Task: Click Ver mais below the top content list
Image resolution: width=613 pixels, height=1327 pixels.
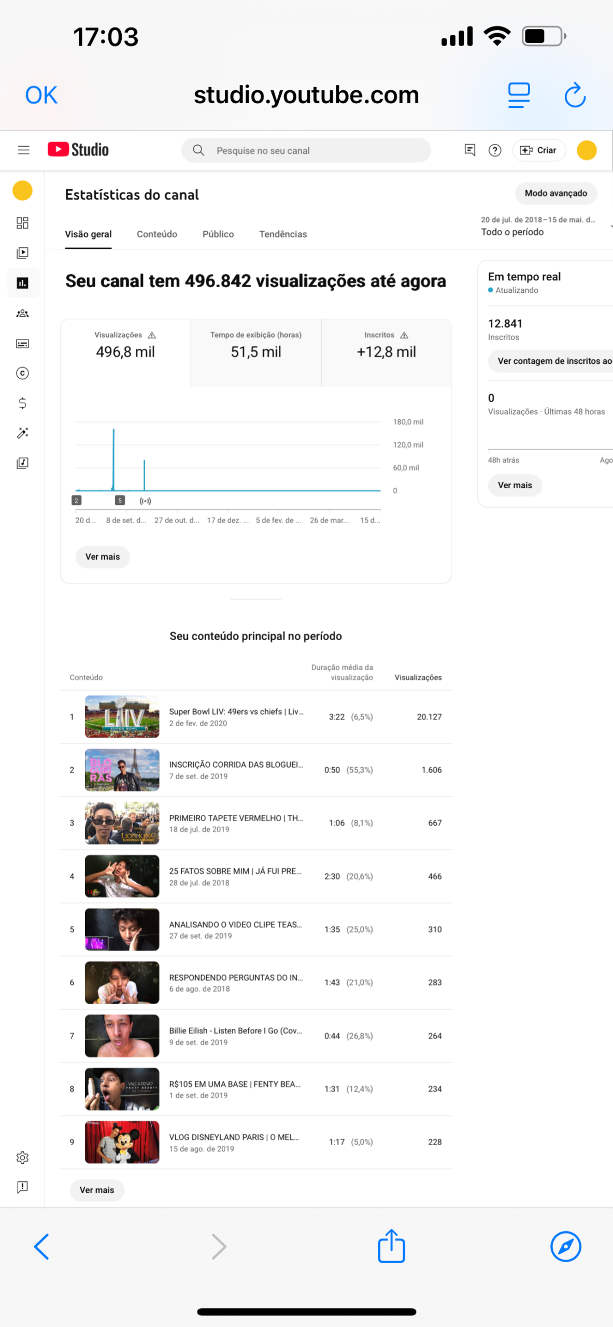Action: click(97, 1190)
